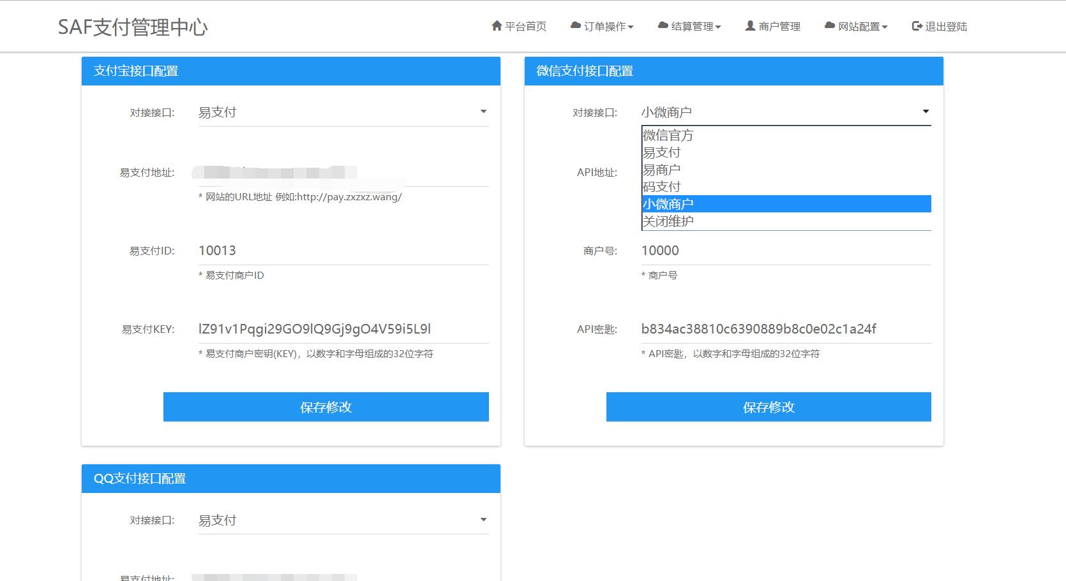Image resolution: width=1066 pixels, height=581 pixels.
Task: Click the home icon beside 平台首页
Action: (497, 26)
